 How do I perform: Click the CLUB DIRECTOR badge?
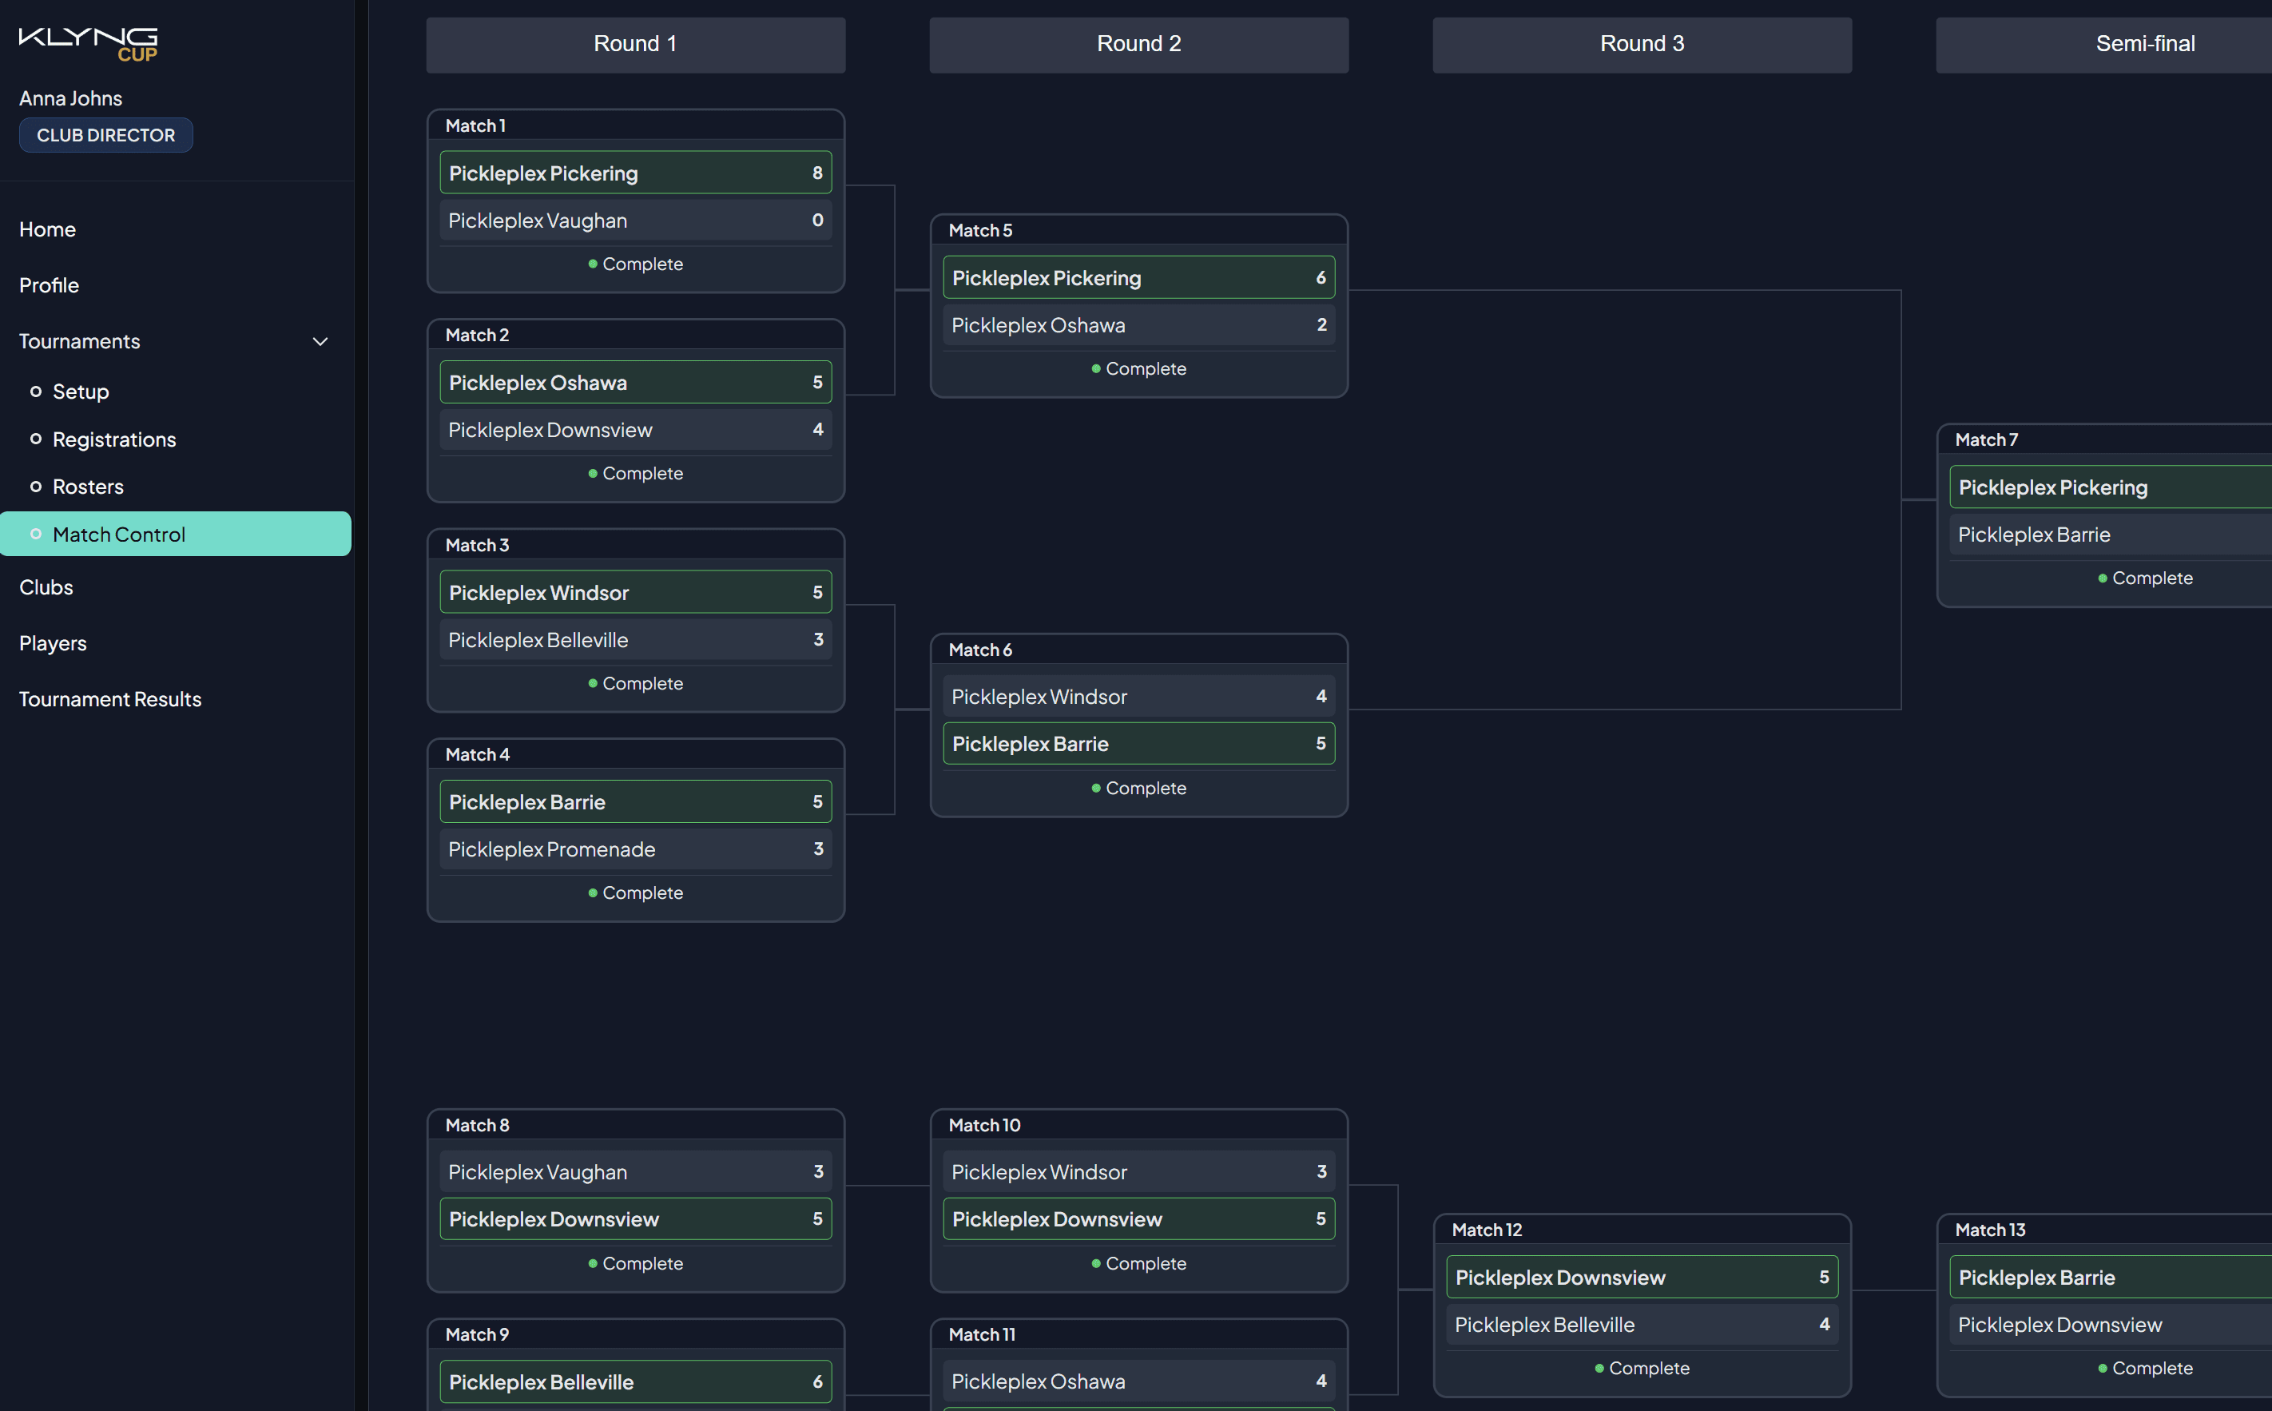click(x=105, y=134)
